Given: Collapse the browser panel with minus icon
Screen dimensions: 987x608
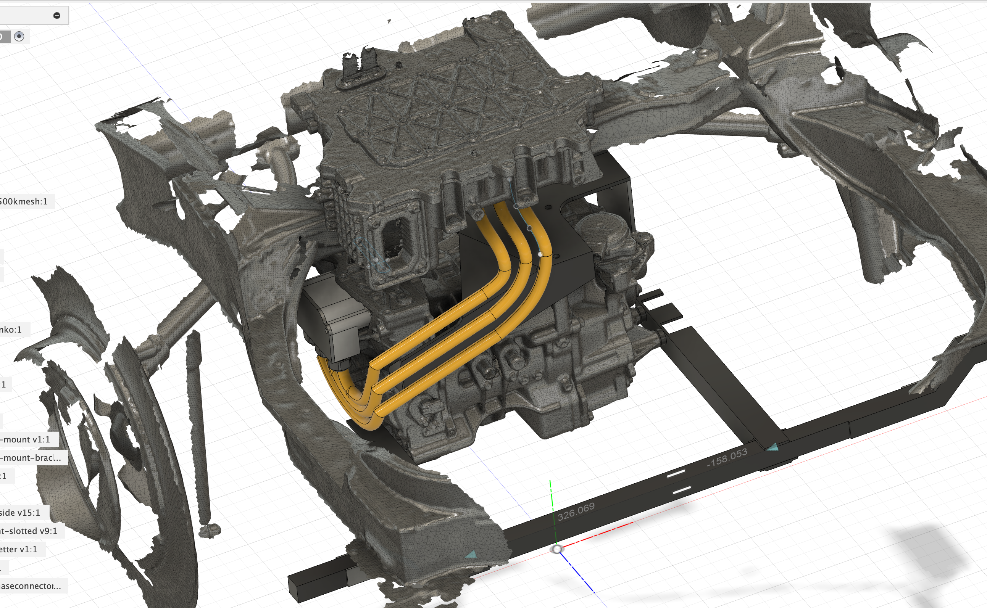Looking at the screenshot, I should pos(57,15).
